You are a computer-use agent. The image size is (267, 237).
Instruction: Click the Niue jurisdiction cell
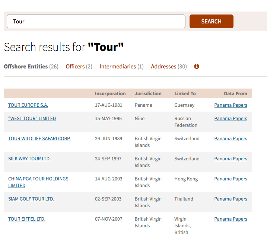click(x=140, y=118)
